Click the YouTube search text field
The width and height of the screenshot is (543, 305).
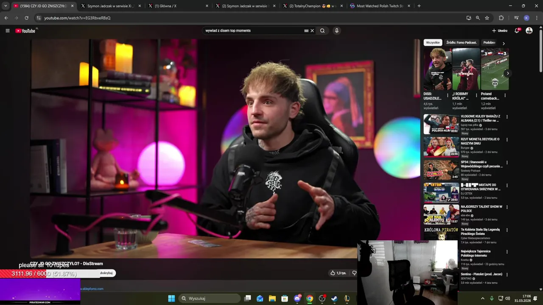pyautogui.click(x=254, y=30)
